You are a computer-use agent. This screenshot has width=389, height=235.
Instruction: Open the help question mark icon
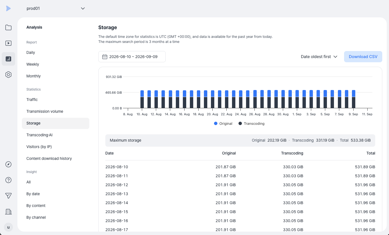click(x=8, y=180)
